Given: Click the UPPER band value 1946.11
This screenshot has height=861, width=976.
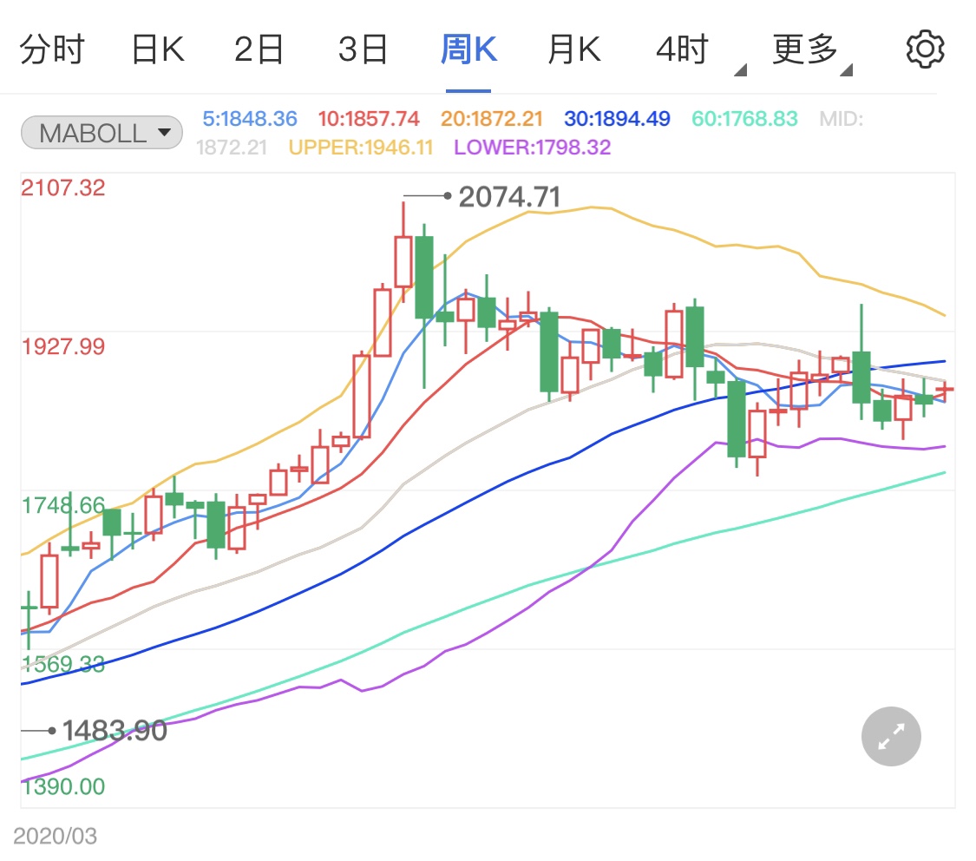Looking at the screenshot, I should (360, 148).
